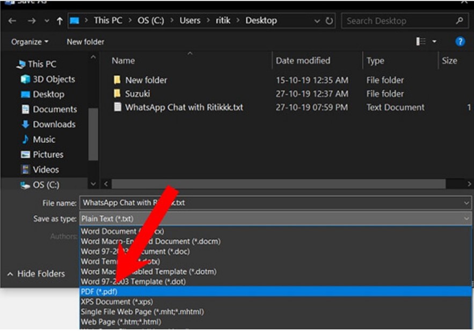Click the Back navigation arrow
This screenshot has height=331, width=474.
click(x=12, y=21)
